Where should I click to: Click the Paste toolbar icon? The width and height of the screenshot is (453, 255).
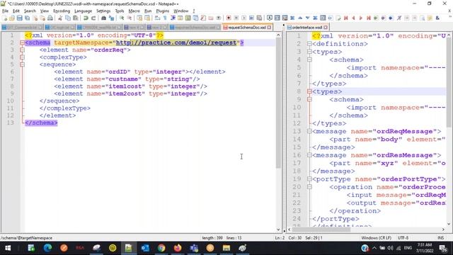pyautogui.click(x=76, y=18)
